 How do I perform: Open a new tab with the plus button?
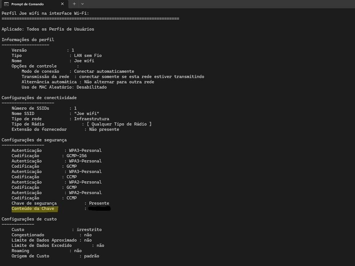click(74, 4)
